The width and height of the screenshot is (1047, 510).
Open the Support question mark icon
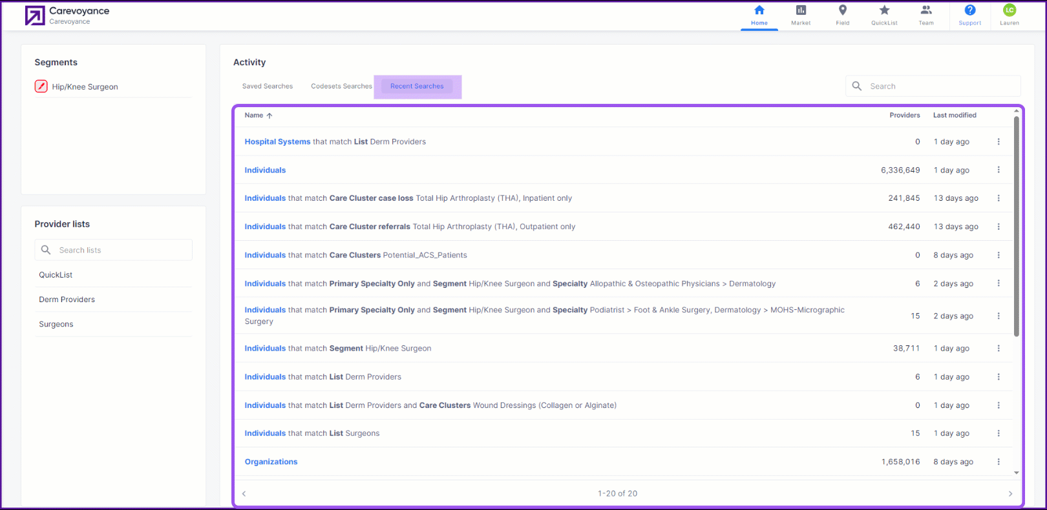(x=970, y=10)
